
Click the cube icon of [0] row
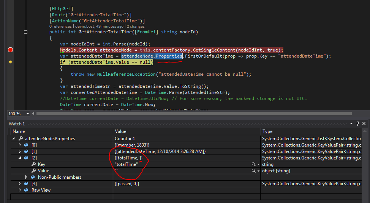tap(26, 145)
